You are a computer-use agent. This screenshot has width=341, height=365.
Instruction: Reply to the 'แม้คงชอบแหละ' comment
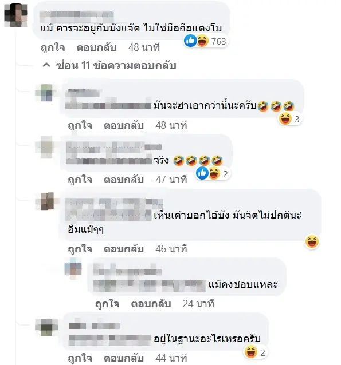pyautogui.click(x=151, y=304)
